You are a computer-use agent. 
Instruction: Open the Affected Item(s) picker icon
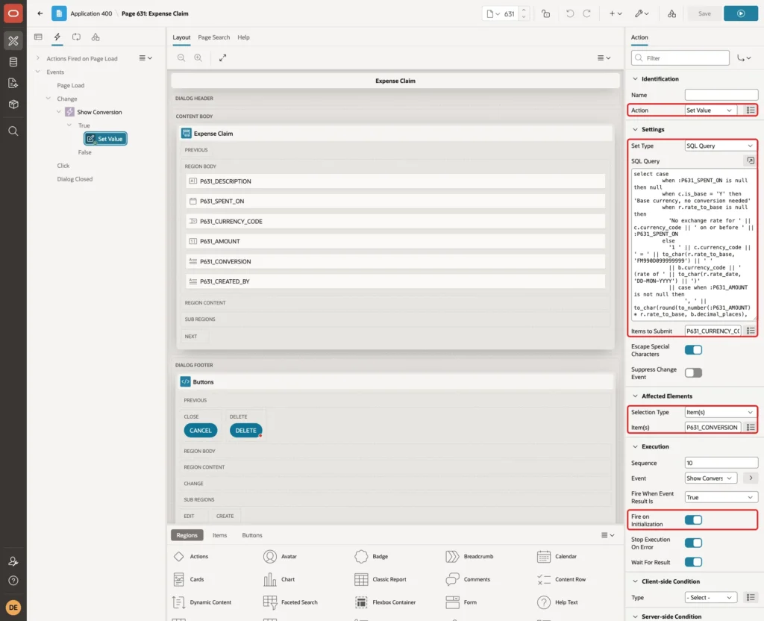tap(751, 427)
